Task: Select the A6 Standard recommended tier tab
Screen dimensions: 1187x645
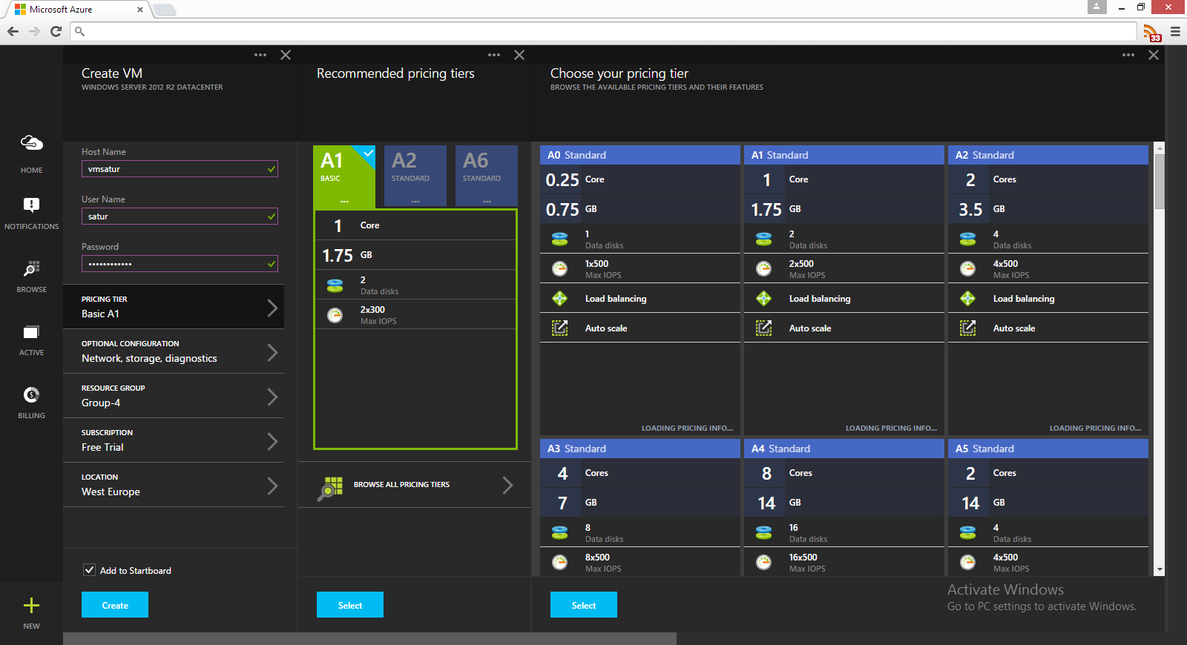Action: point(487,176)
